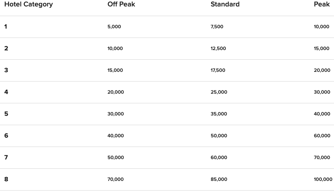The height and width of the screenshot is (192, 334).
Task: Select category 6 Off Peak value 40,000
Action: [115, 136]
